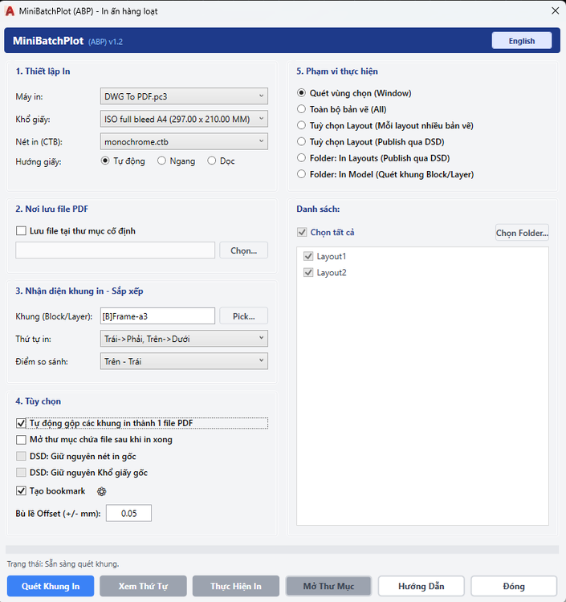Open the Hướng Dẫn guide

(421, 586)
